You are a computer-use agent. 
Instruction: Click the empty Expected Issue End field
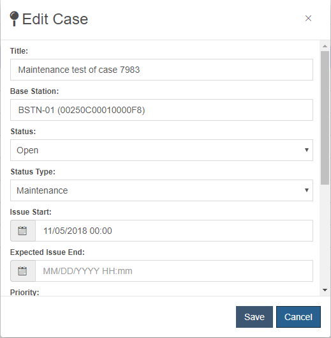pyautogui.click(x=174, y=271)
